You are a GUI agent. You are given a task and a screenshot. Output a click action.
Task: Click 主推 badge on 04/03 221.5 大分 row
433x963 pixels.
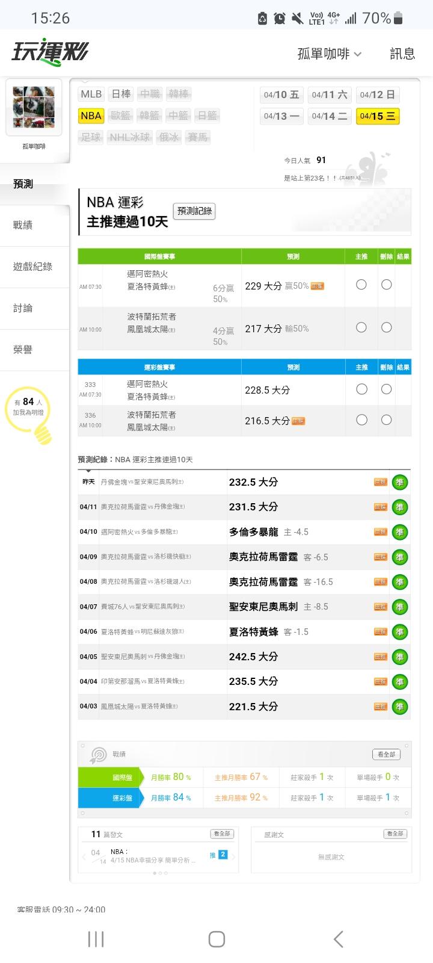click(x=381, y=707)
